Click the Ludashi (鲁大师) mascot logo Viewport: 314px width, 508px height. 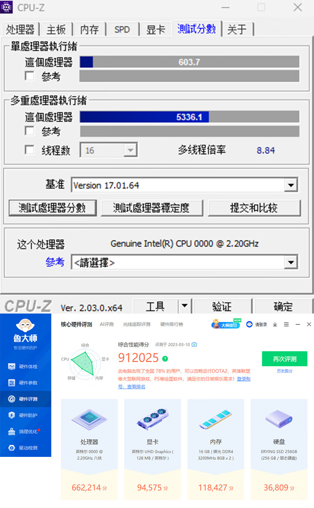[25, 326]
